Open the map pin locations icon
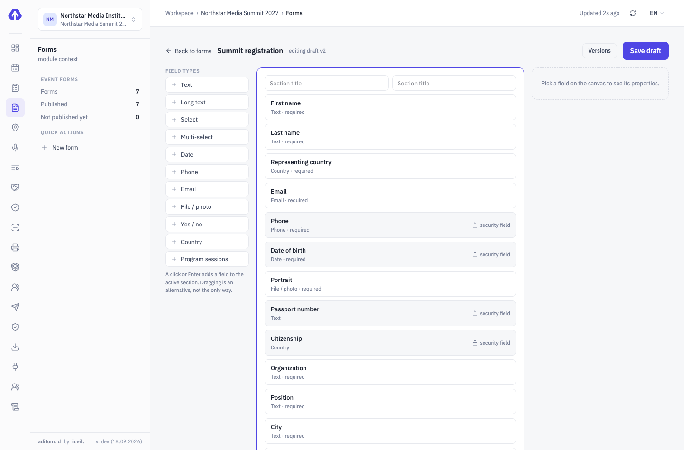 pos(15,128)
